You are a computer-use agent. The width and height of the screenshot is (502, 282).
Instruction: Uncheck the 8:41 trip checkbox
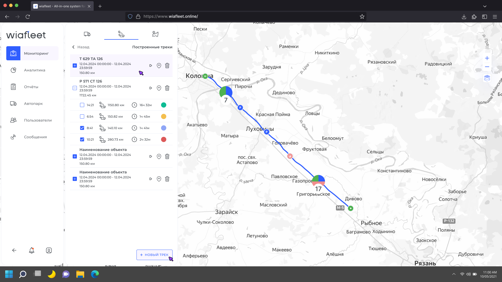tap(82, 128)
